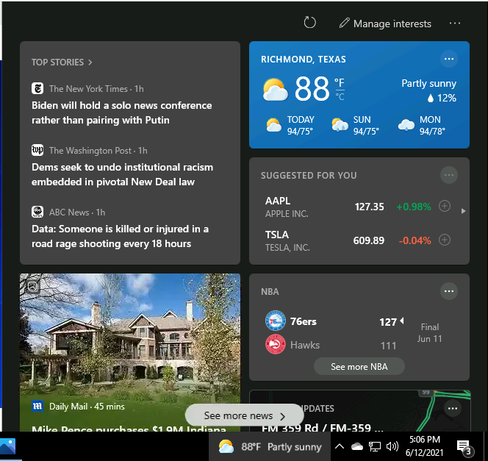Add TSLA to watchlist
The width and height of the screenshot is (488, 461).
(x=445, y=240)
